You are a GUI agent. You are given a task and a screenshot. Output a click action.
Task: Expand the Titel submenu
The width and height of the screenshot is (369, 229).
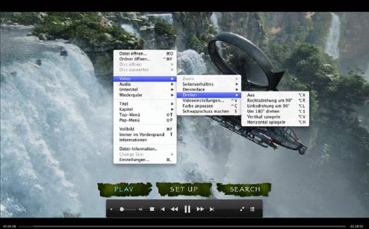click(x=145, y=104)
